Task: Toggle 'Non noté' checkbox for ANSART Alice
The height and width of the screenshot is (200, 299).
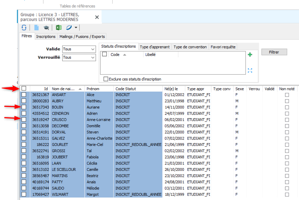Action: (x=287, y=95)
